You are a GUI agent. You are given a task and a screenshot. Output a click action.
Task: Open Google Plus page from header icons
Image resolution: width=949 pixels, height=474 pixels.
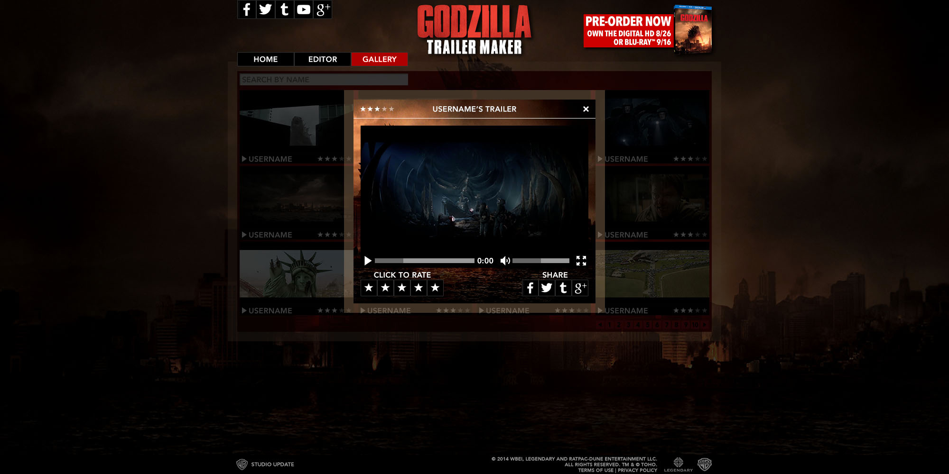tap(322, 9)
